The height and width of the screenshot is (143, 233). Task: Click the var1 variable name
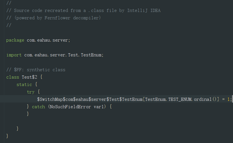[x=99, y=107]
